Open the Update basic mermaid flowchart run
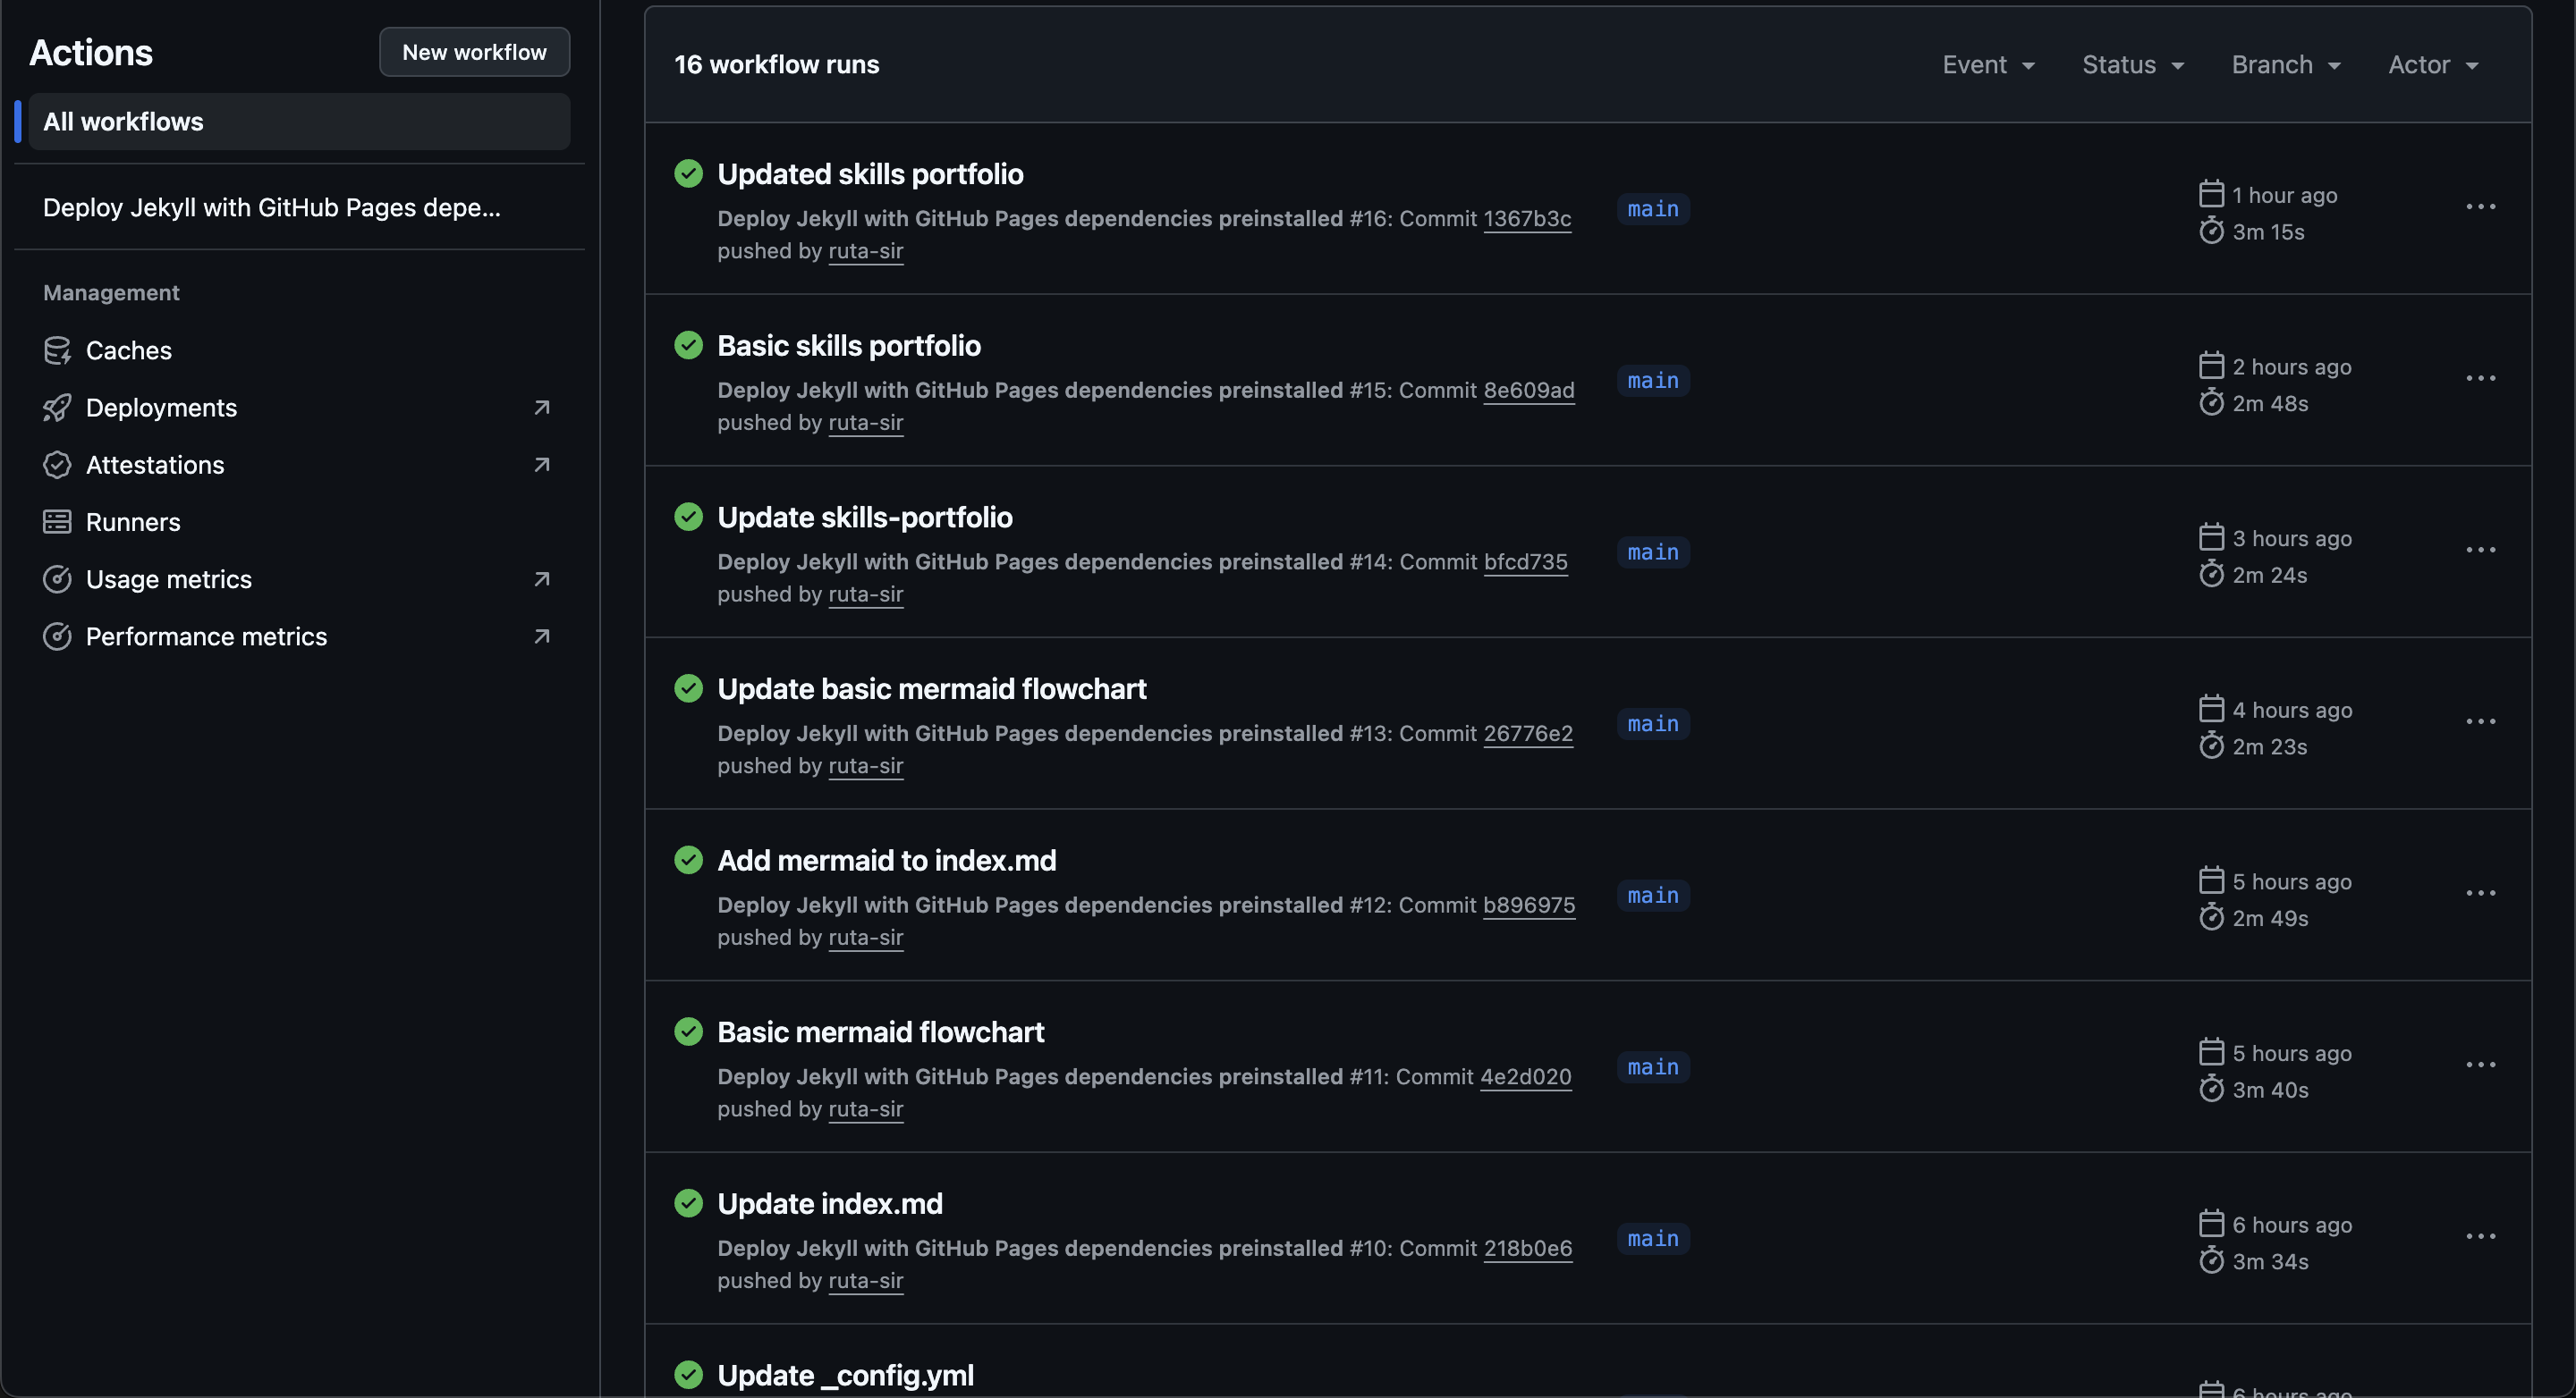The width and height of the screenshot is (2576, 1398). 932,688
